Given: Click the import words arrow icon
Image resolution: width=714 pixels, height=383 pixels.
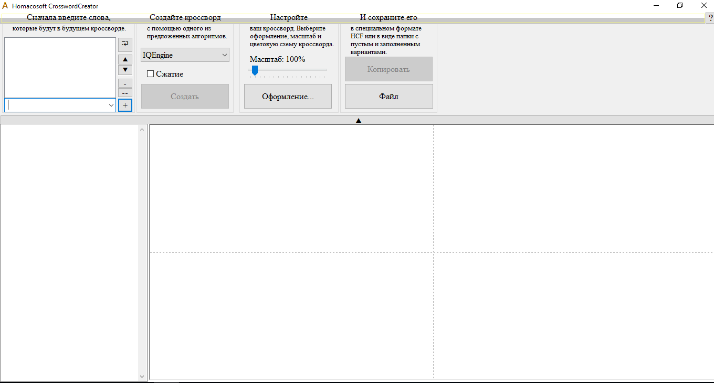Looking at the screenshot, I should tap(125, 44).
